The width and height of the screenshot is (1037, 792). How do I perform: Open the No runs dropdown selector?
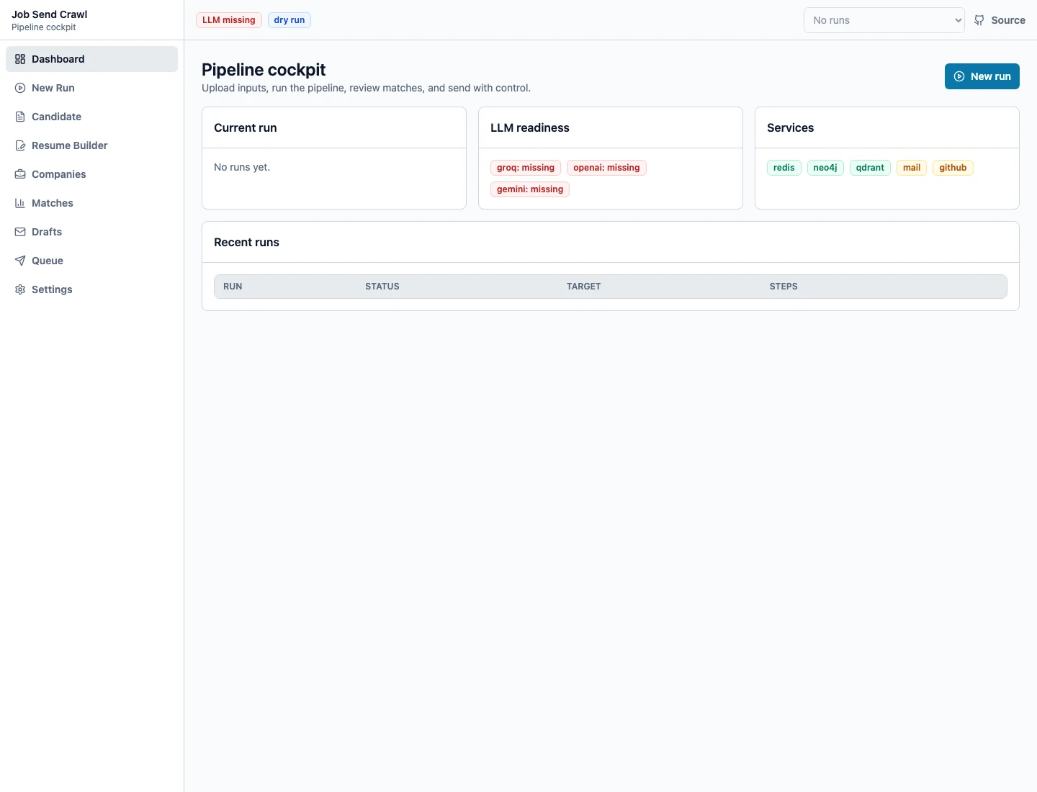pyautogui.click(x=884, y=20)
